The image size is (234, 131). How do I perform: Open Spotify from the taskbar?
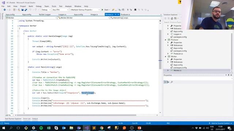[x=41, y=128]
